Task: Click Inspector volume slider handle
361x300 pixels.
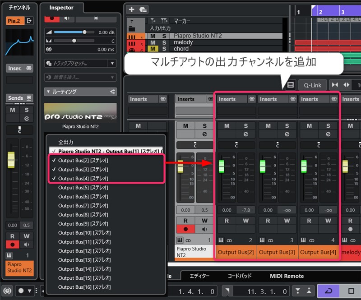Action: [84, 32]
